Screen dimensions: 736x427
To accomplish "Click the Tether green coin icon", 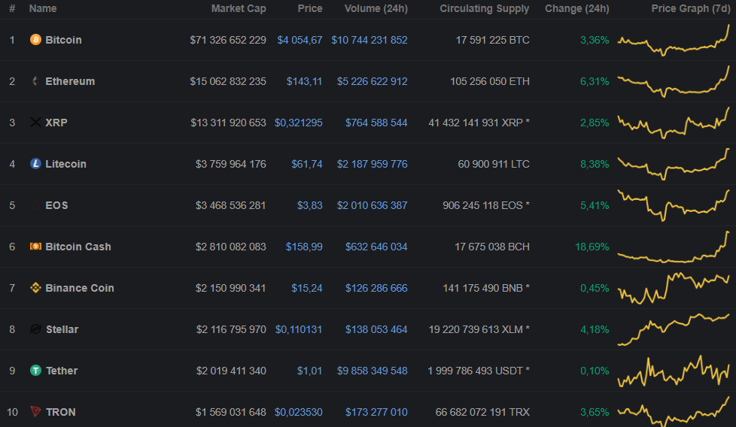I will pos(35,371).
